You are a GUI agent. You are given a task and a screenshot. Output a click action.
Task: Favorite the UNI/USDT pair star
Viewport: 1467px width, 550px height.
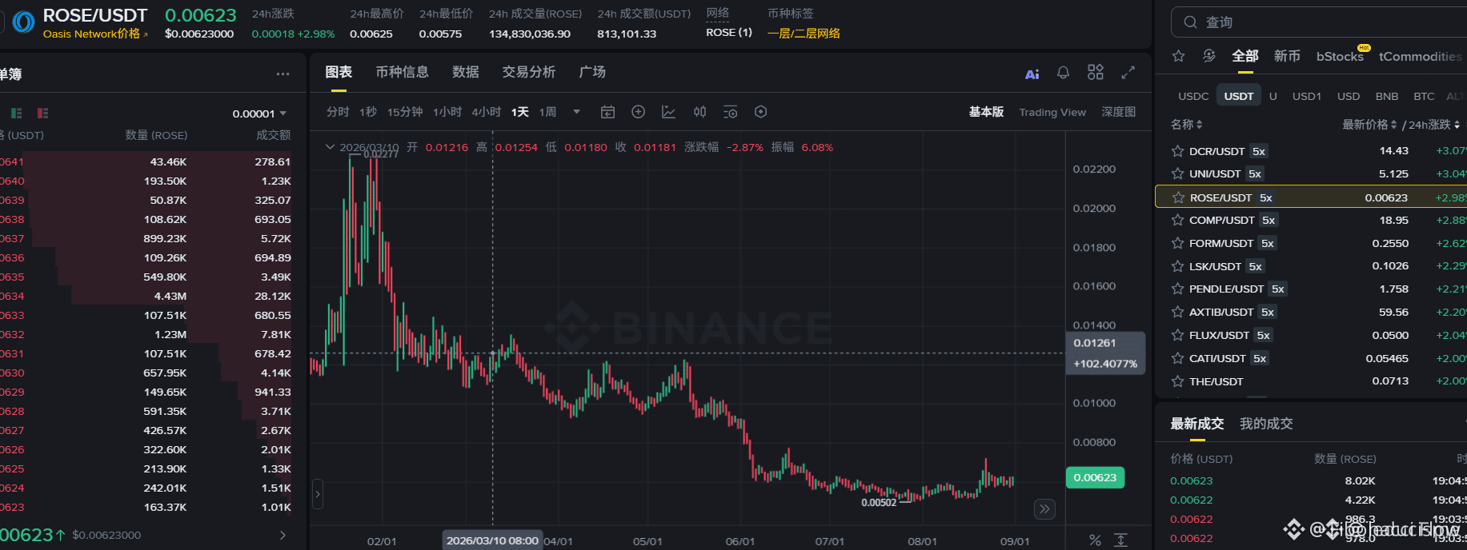click(x=1177, y=173)
